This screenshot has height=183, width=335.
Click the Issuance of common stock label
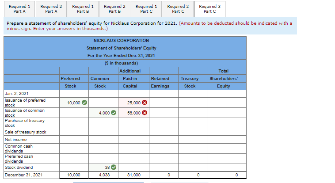click(x=25, y=113)
